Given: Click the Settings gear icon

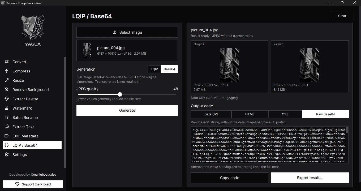Looking at the screenshot, I should coord(7,155).
